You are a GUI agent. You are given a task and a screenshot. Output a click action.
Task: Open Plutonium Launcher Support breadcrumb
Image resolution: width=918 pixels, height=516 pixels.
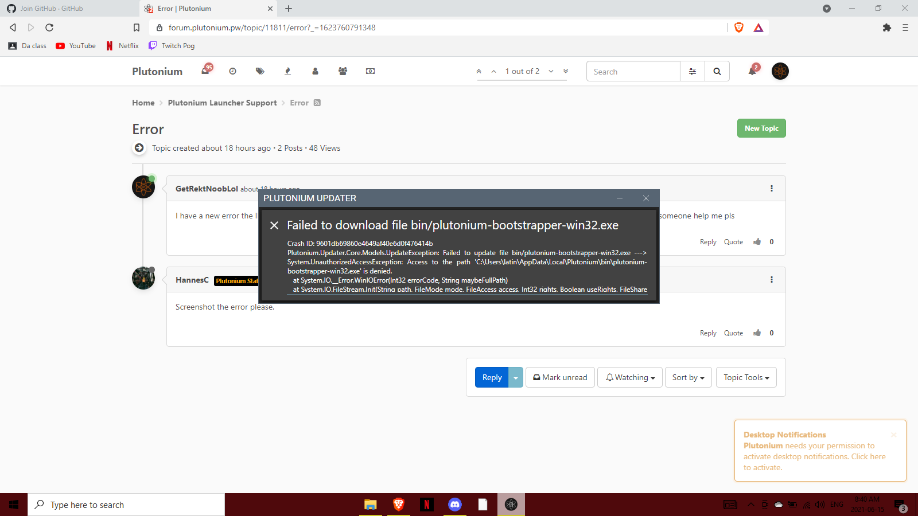click(222, 103)
